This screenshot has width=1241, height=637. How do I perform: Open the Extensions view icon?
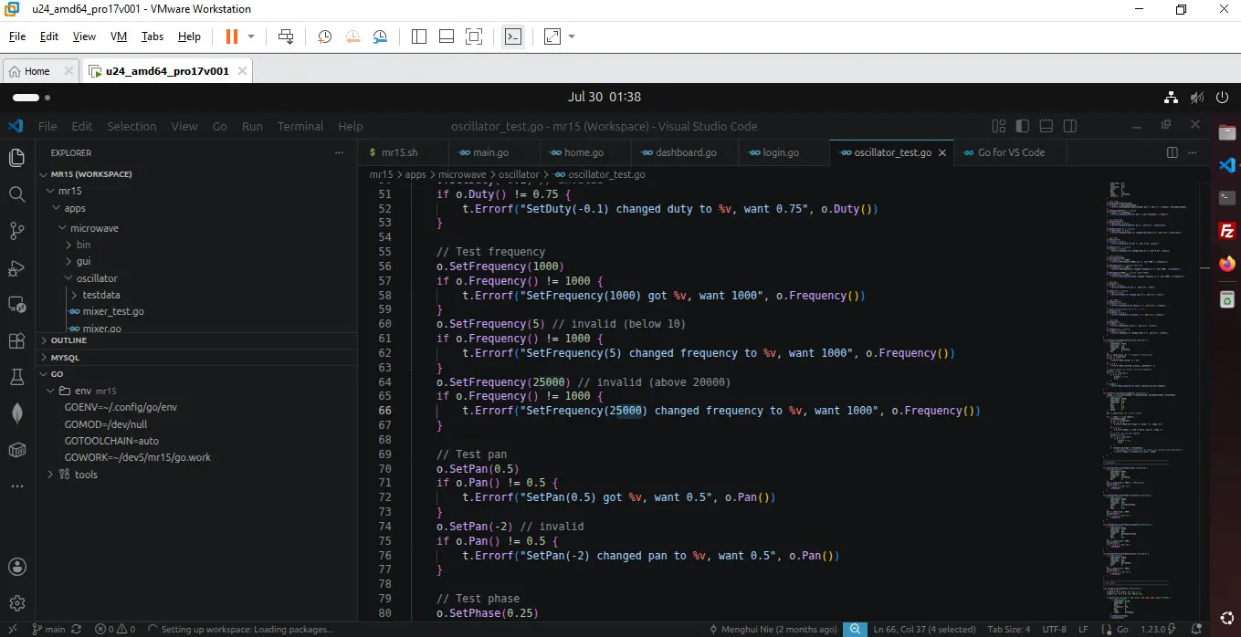[16, 340]
